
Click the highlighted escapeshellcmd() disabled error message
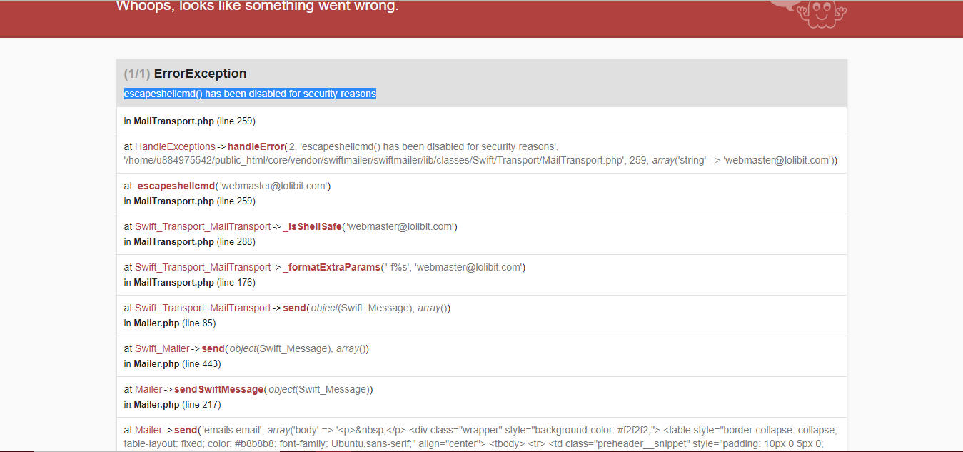(x=250, y=94)
